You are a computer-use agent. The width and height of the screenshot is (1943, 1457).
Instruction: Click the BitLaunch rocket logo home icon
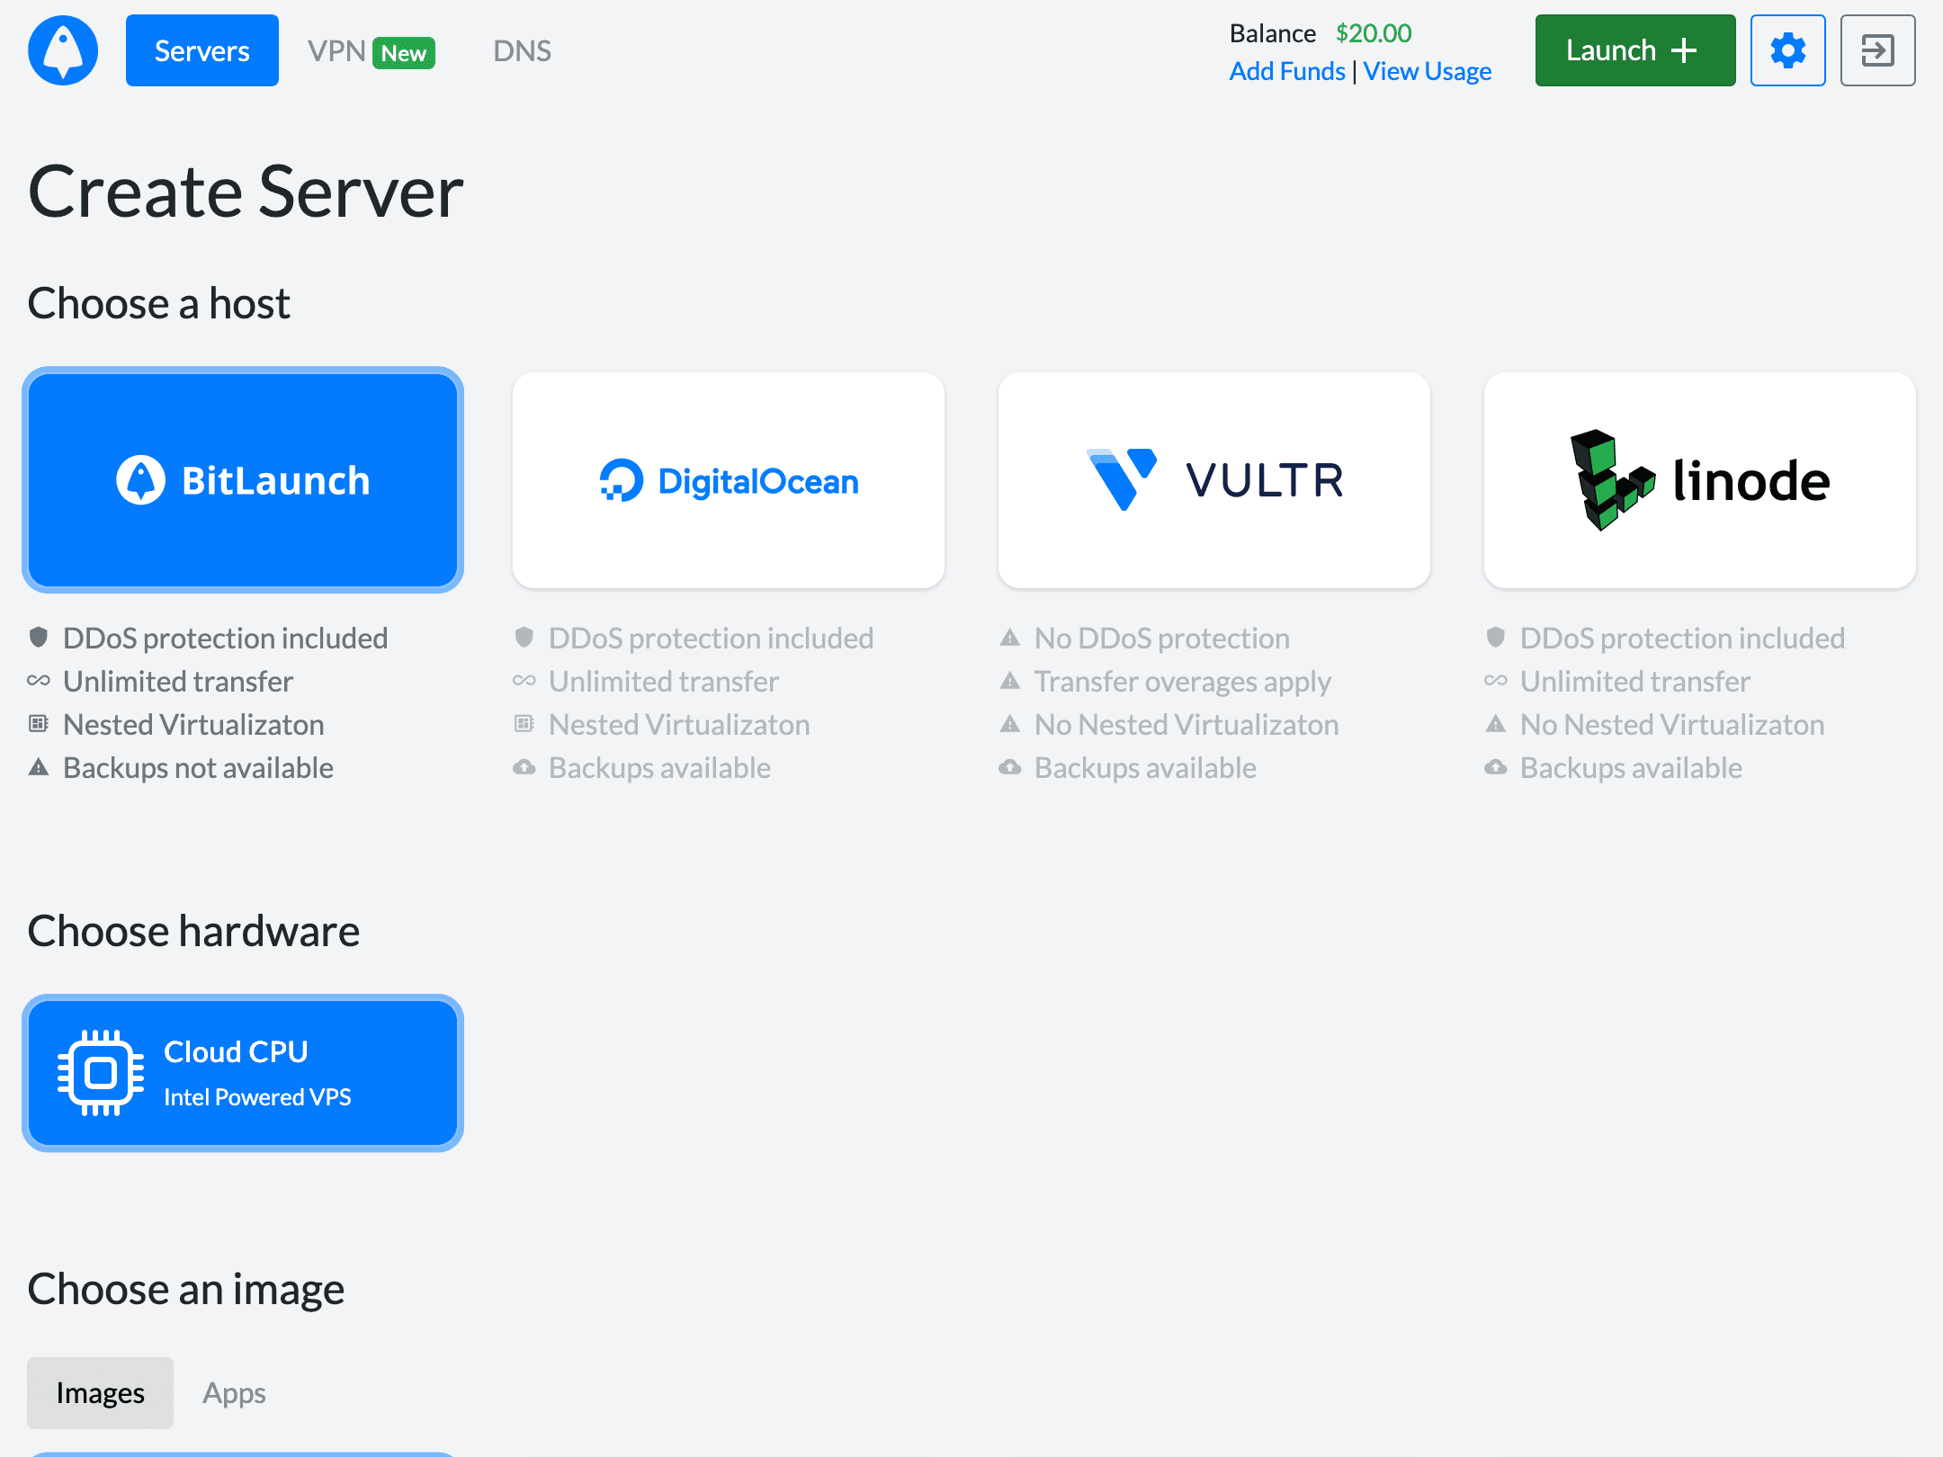(x=63, y=50)
